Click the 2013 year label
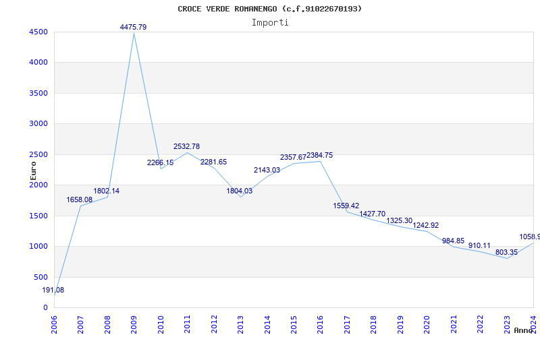The width and height of the screenshot is (540, 337). pos(240,324)
